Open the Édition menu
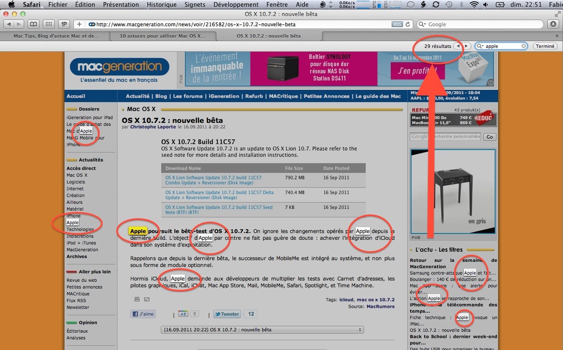This screenshot has width=563, height=350. 85,5
